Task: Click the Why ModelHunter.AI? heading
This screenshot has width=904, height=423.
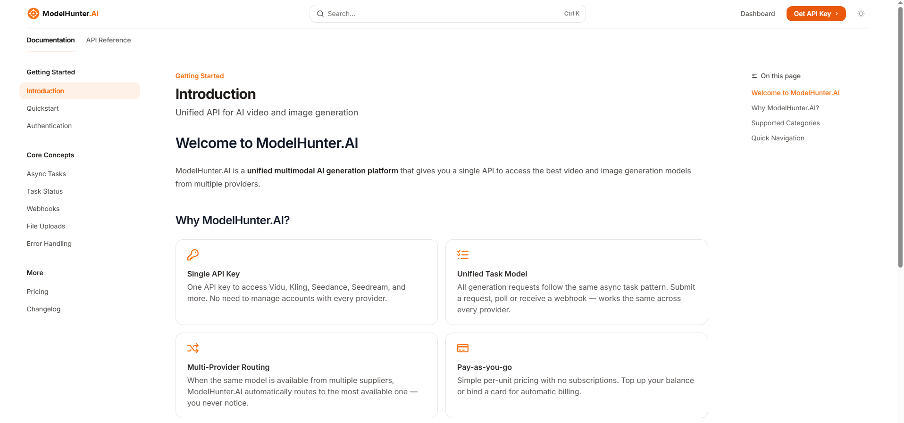Action: 233,220
